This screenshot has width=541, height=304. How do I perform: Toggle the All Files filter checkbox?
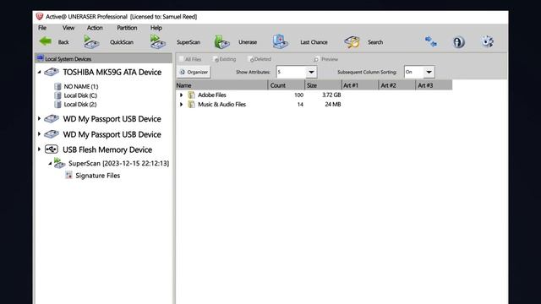point(181,59)
